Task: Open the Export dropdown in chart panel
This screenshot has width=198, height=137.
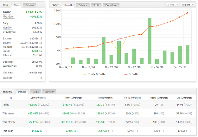Action: point(188,5)
